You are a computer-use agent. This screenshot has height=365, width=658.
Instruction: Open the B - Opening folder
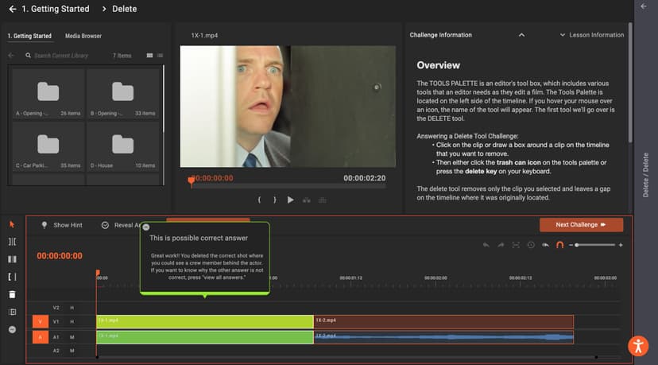tap(123, 94)
